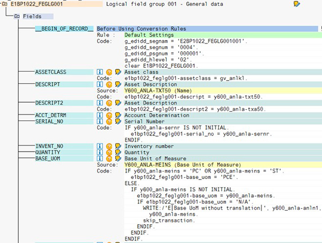Select the BASE_UOM field node
The image size is (322, 243).
(49, 159)
